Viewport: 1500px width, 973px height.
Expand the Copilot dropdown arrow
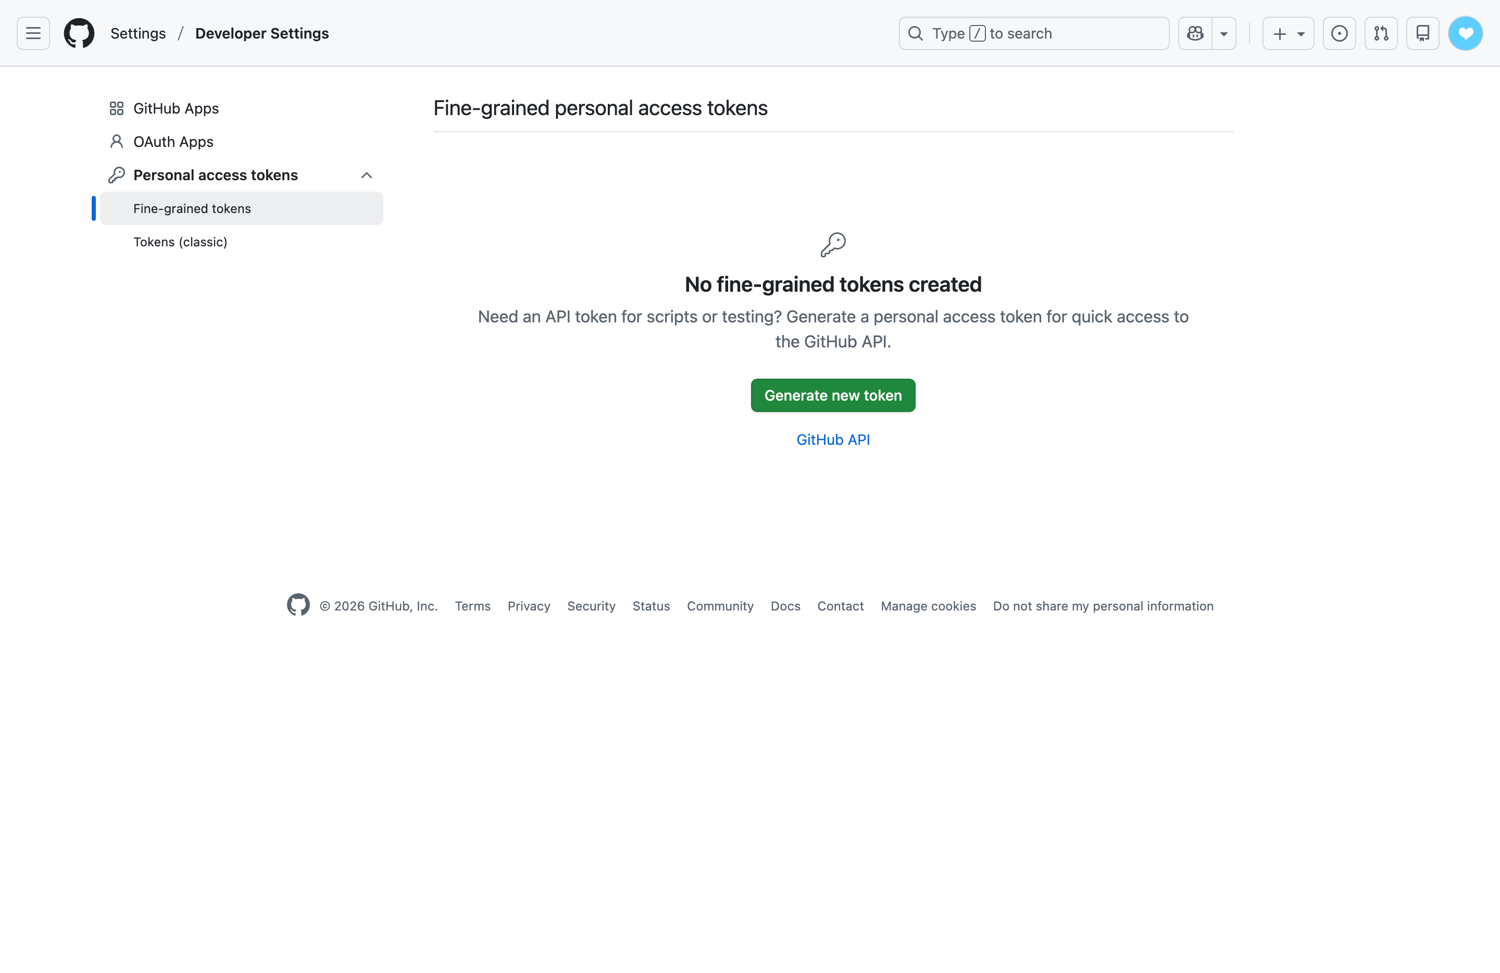(1224, 33)
